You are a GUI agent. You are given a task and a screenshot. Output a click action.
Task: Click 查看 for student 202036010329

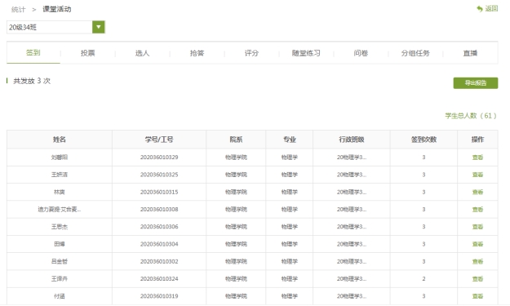click(x=477, y=157)
